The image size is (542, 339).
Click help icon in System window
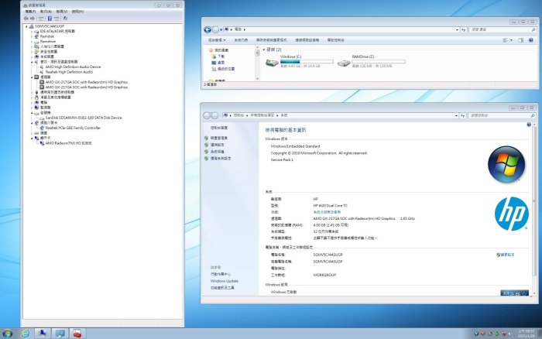529,125
